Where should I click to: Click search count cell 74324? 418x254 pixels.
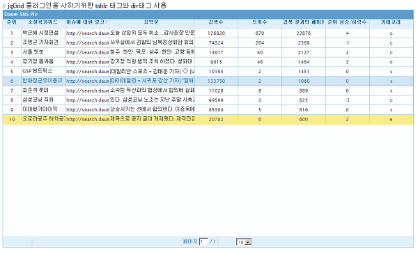tap(216, 43)
